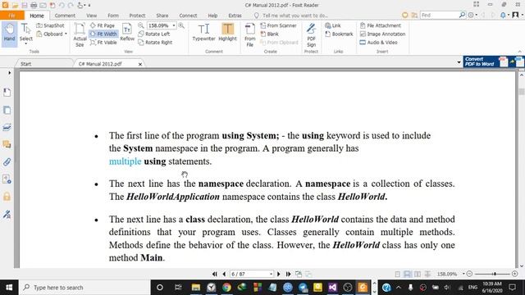Enable Reflow view
The width and height of the screenshot is (525, 295).
tap(127, 33)
